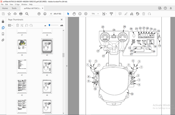
Task: Zoom in with the plus button
Action: (x=86, y=14)
